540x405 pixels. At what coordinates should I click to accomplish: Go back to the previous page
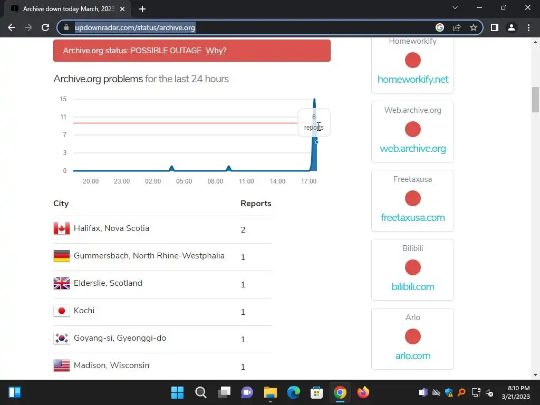coord(12,27)
